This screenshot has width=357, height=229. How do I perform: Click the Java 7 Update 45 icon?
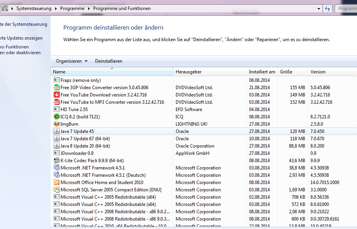coord(56,131)
